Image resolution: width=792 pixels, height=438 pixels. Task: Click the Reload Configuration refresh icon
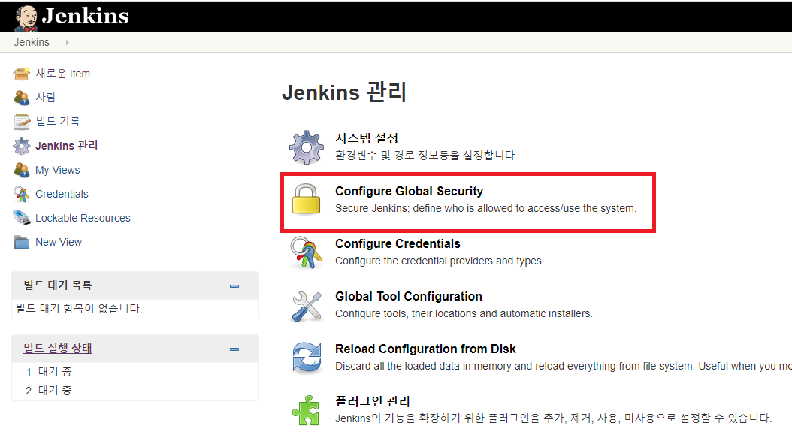click(306, 357)
